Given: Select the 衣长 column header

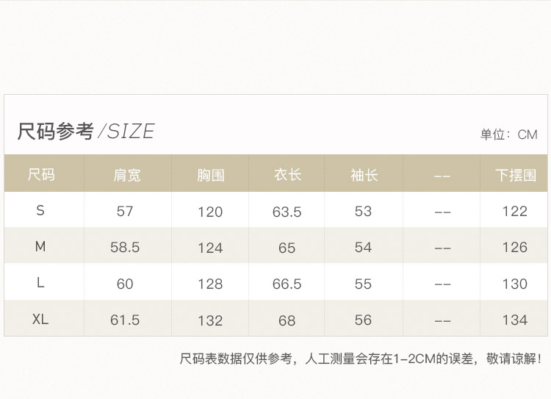Looking at the screenshot, I should coord(288,174).
